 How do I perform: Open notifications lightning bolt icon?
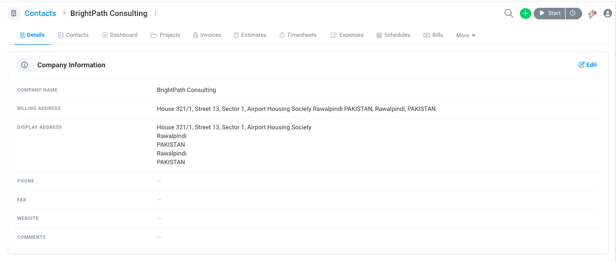coord(592,14)
